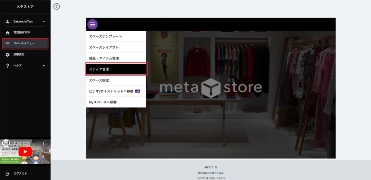Screen dimensions: 371x180
Task: Click the ABOUT US footer link
Action: tap(210, 167)
